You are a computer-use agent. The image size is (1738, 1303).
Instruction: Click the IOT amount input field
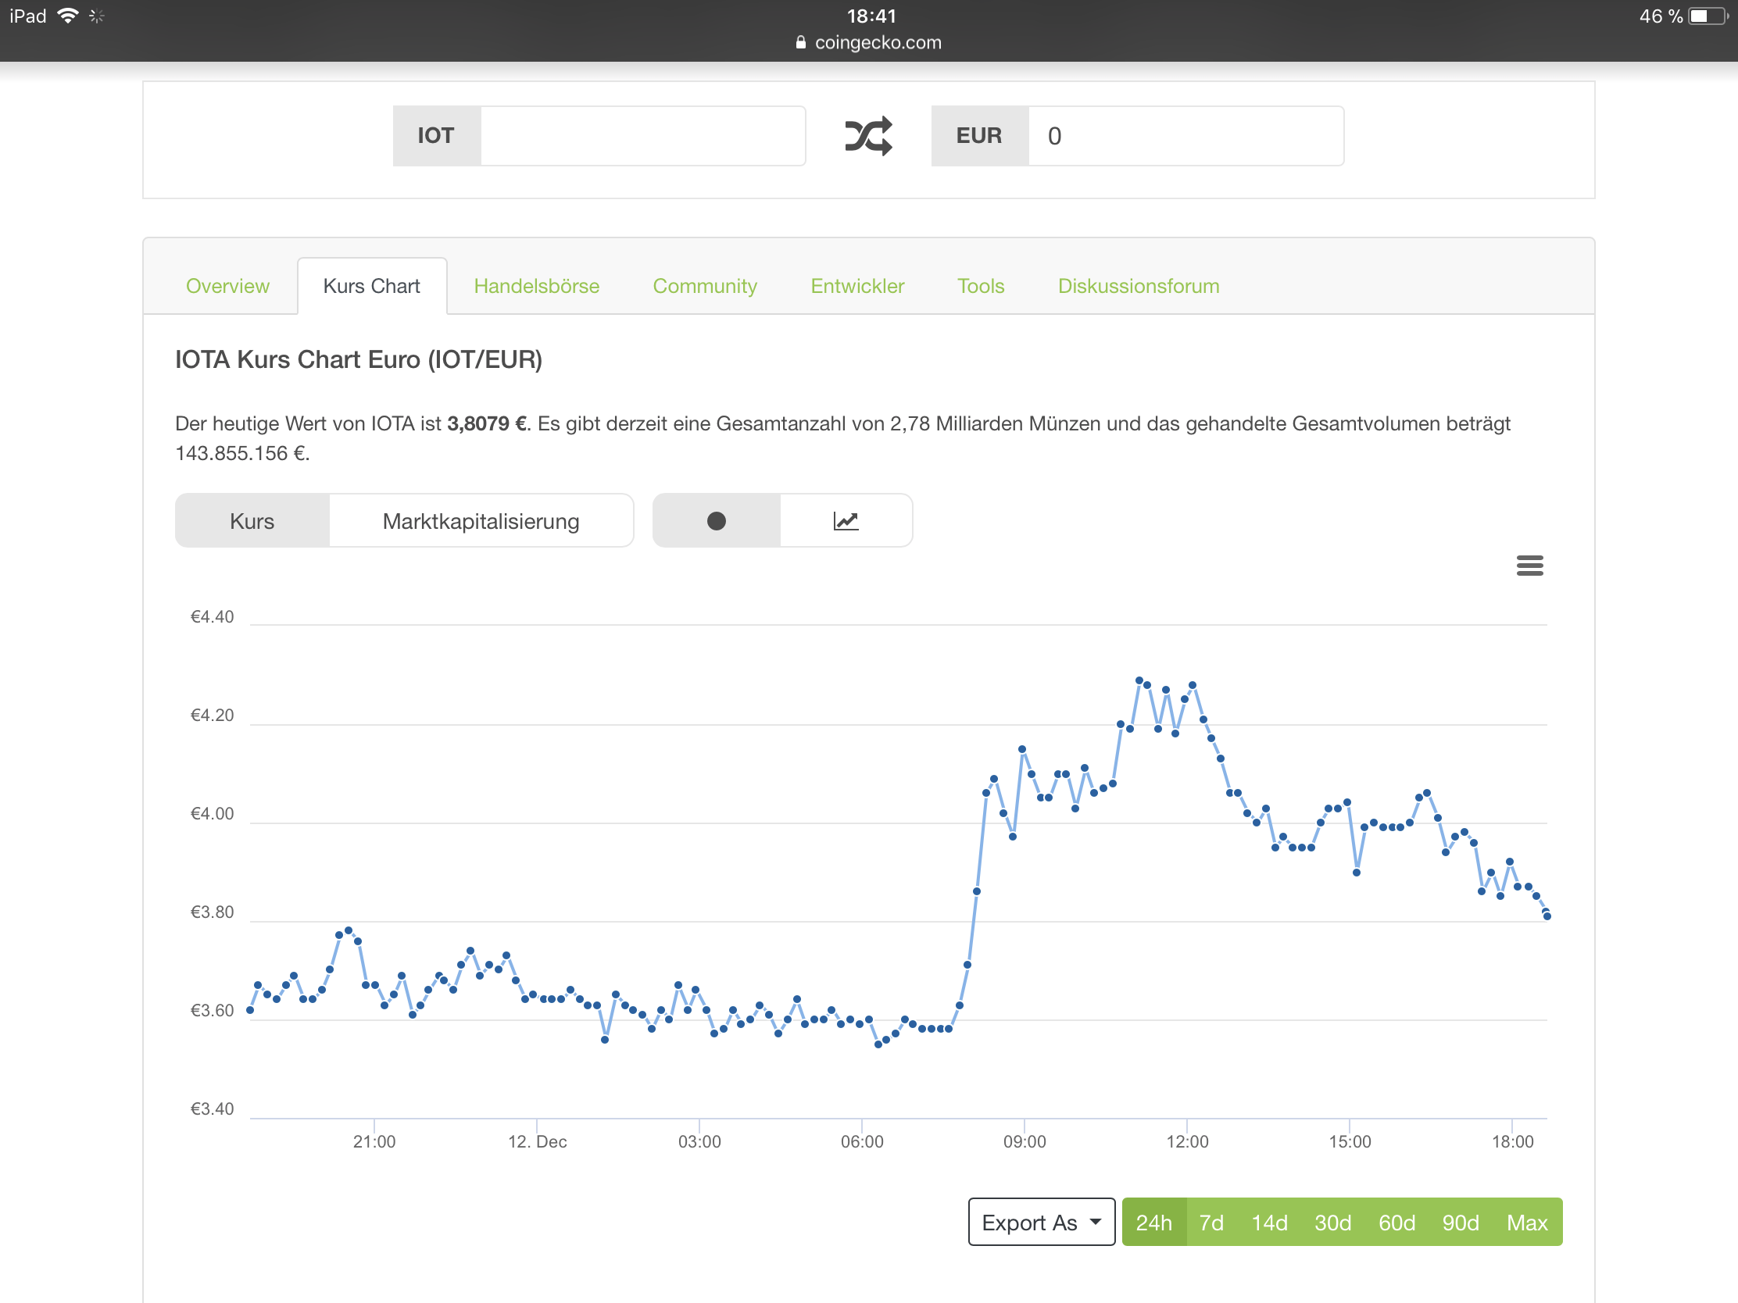coord(642,136)
